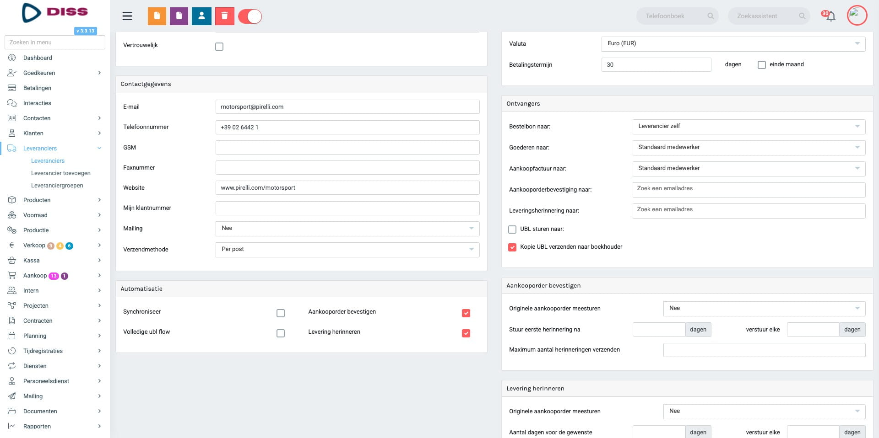Check the Vertrouwelijk checkbox

point(219,46)
